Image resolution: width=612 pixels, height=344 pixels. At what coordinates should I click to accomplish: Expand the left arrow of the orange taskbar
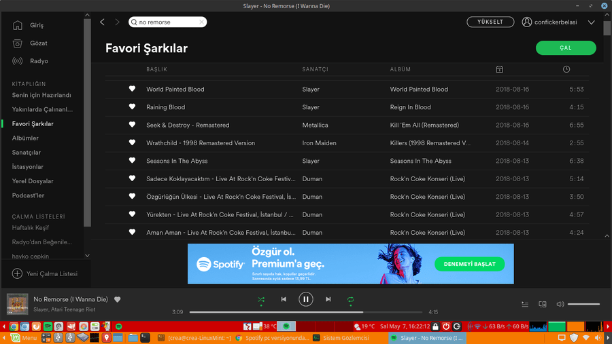[4, 338]
